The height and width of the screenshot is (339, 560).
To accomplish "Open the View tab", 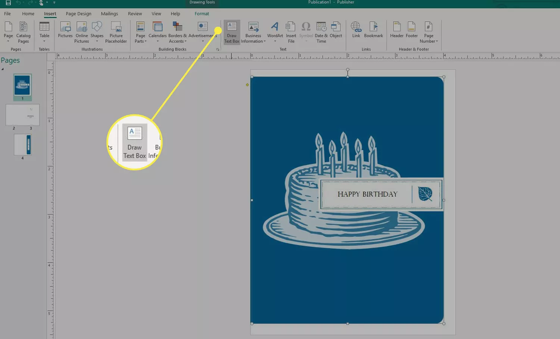I will click(x=156, y=14).
